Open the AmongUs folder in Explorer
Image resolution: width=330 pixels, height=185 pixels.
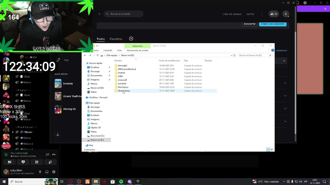[x=122, y=66]
